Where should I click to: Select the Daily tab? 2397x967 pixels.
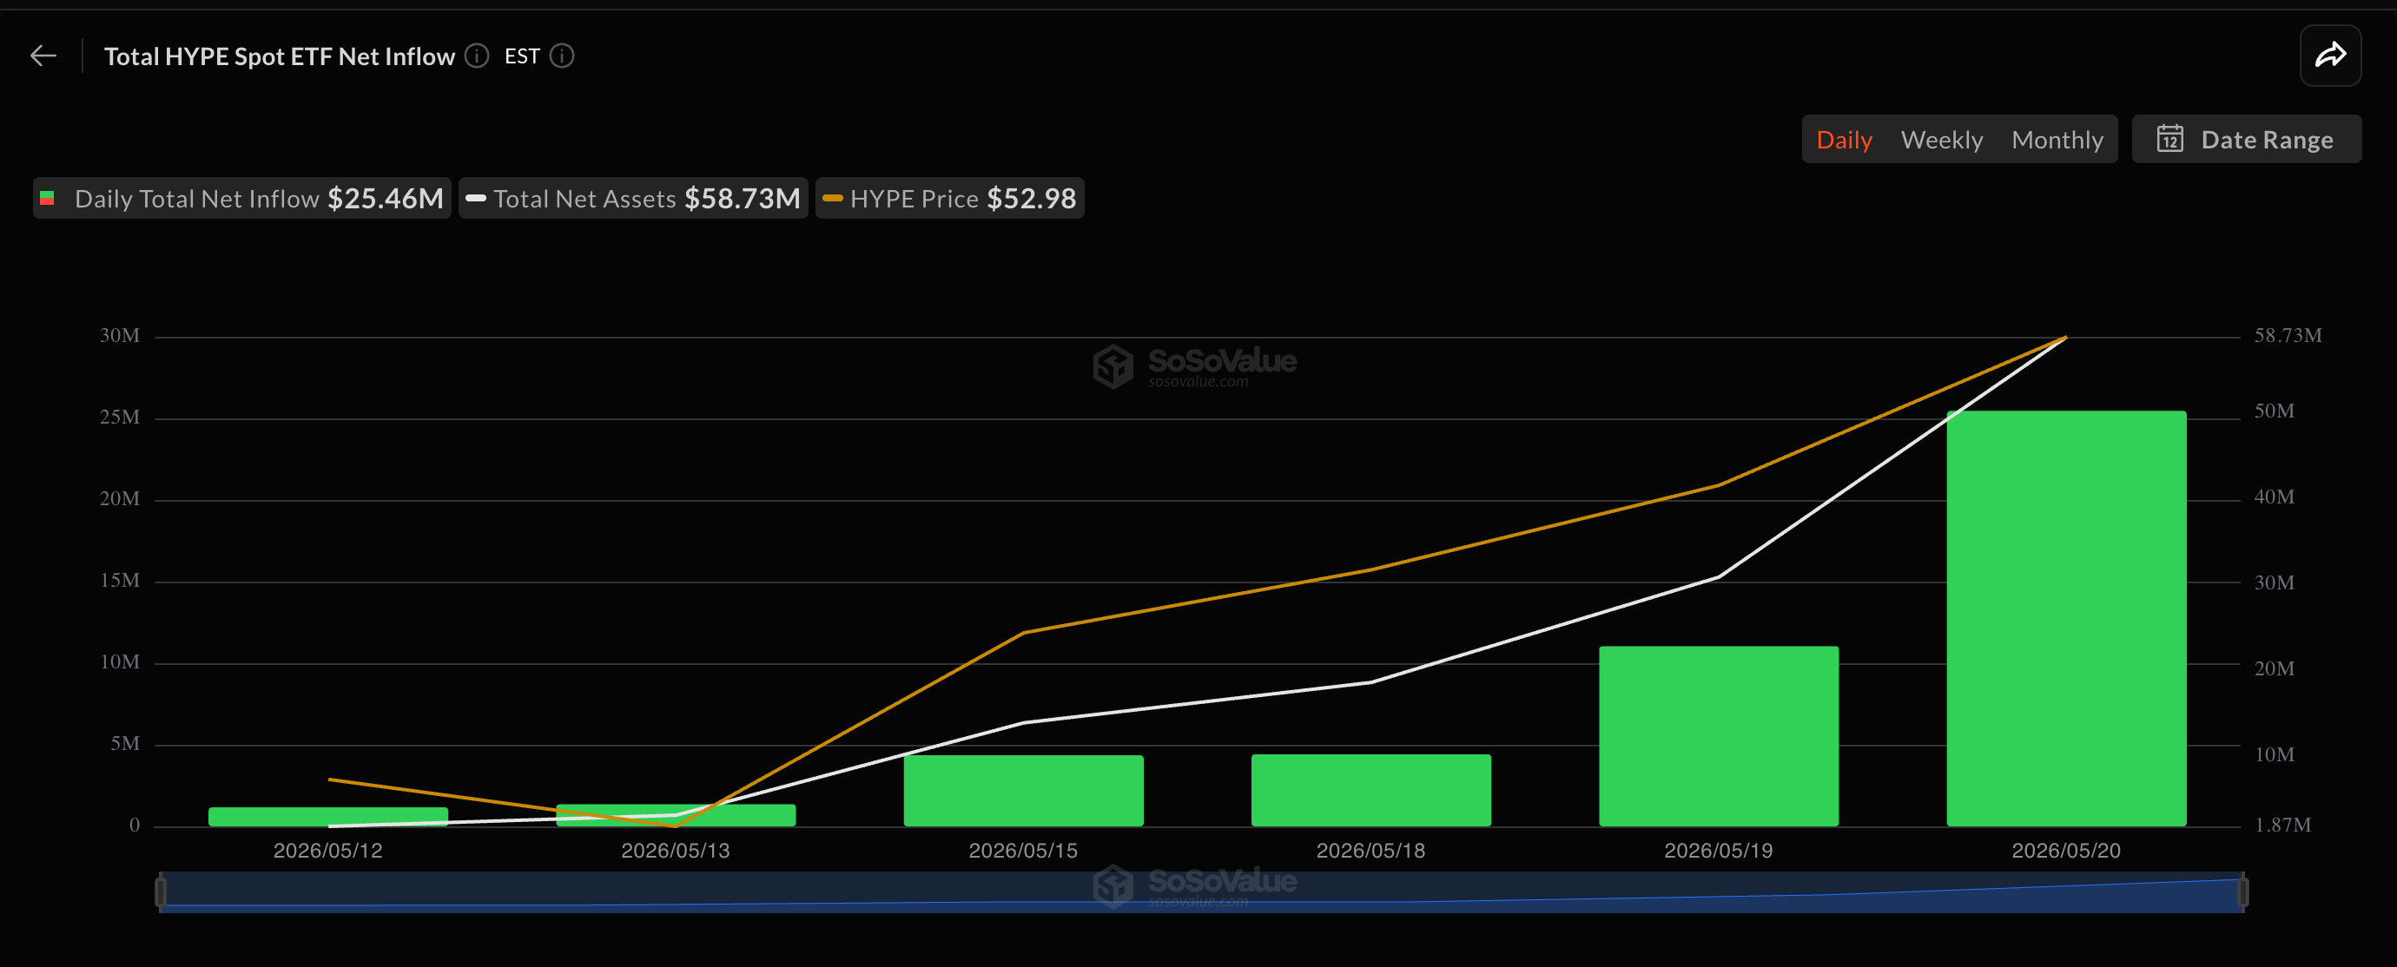pyautogui.click(x=1843, y=141)
